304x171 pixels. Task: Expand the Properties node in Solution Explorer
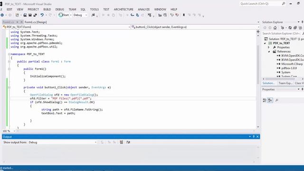coord(269,47)
